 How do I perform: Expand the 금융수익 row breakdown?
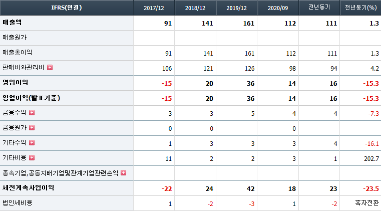point(32,112)
